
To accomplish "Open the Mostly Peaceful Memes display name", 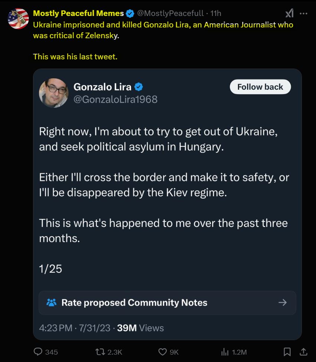I will [78, 13].
